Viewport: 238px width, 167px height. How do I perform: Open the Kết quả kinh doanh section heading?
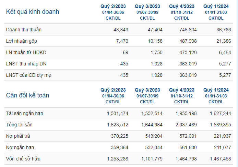(33, 12)
